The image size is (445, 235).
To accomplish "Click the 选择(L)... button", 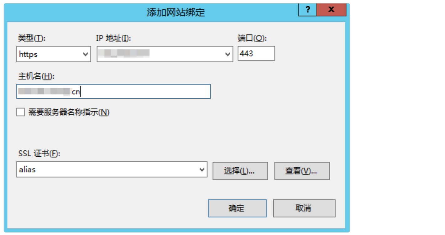I will pos(240,171).
